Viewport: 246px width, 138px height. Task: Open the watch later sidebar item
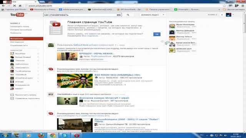[x=20, y=26]
